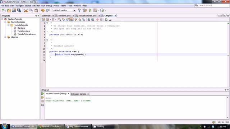
Task: Open Uploads - YouTube taskbar button
Action: click(x=51, y=126)
